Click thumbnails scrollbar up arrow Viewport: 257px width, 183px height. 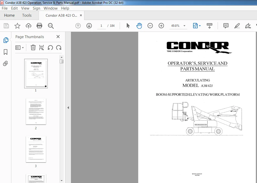(x=62, y=57)
